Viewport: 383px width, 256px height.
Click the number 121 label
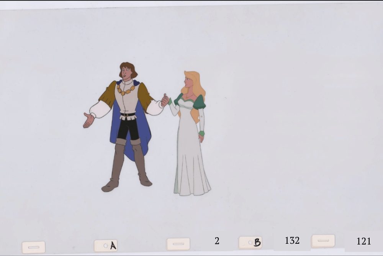[364, 241]
